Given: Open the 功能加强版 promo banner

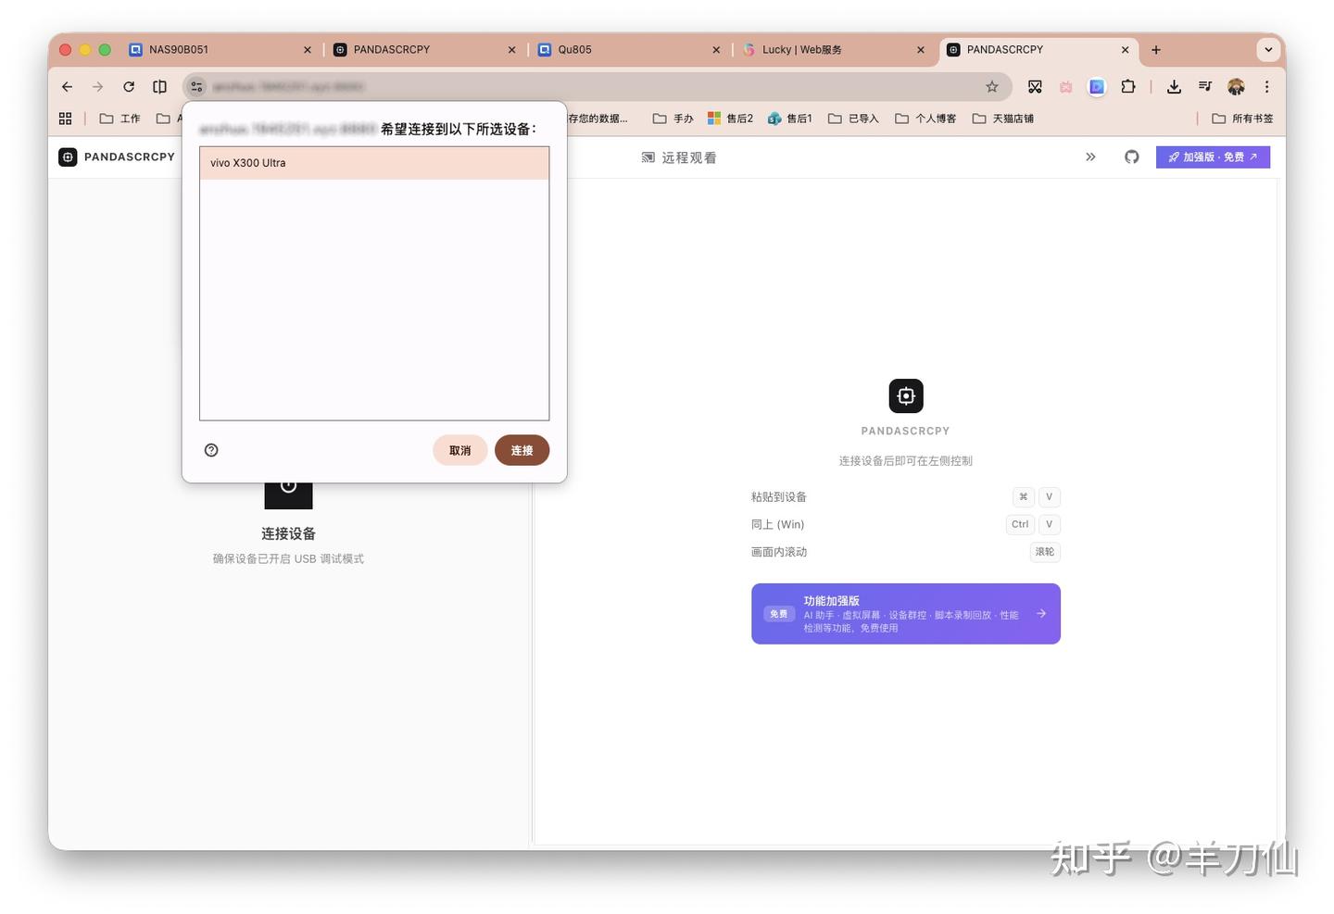Looking at the screenshot, I should coord(906,614).
